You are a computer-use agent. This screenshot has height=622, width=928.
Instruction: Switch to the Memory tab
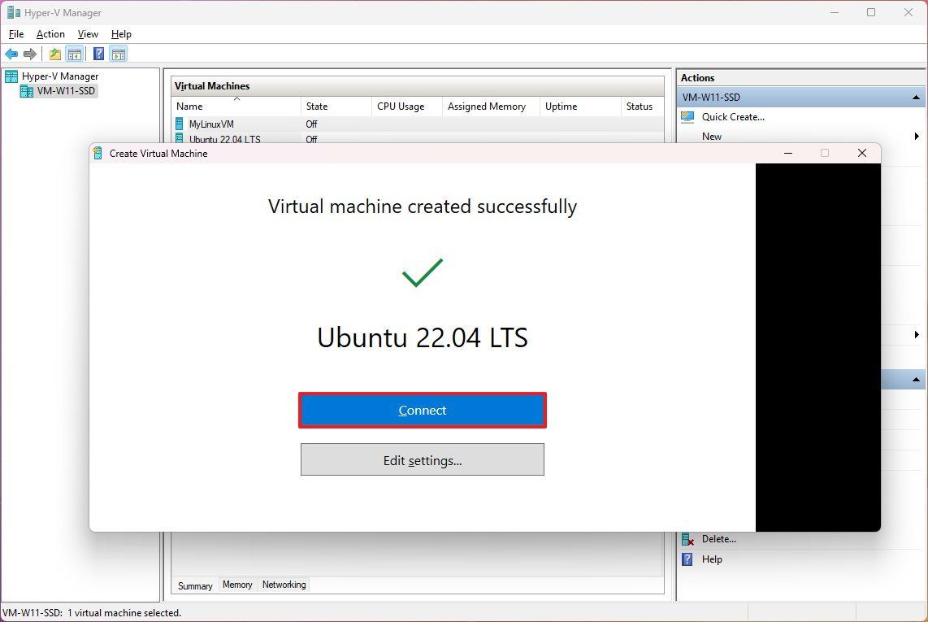[x=237, y=585]
